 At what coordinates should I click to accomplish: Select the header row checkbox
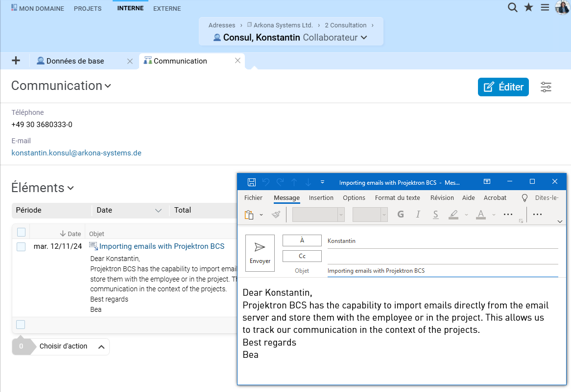[x=21, y=232]
